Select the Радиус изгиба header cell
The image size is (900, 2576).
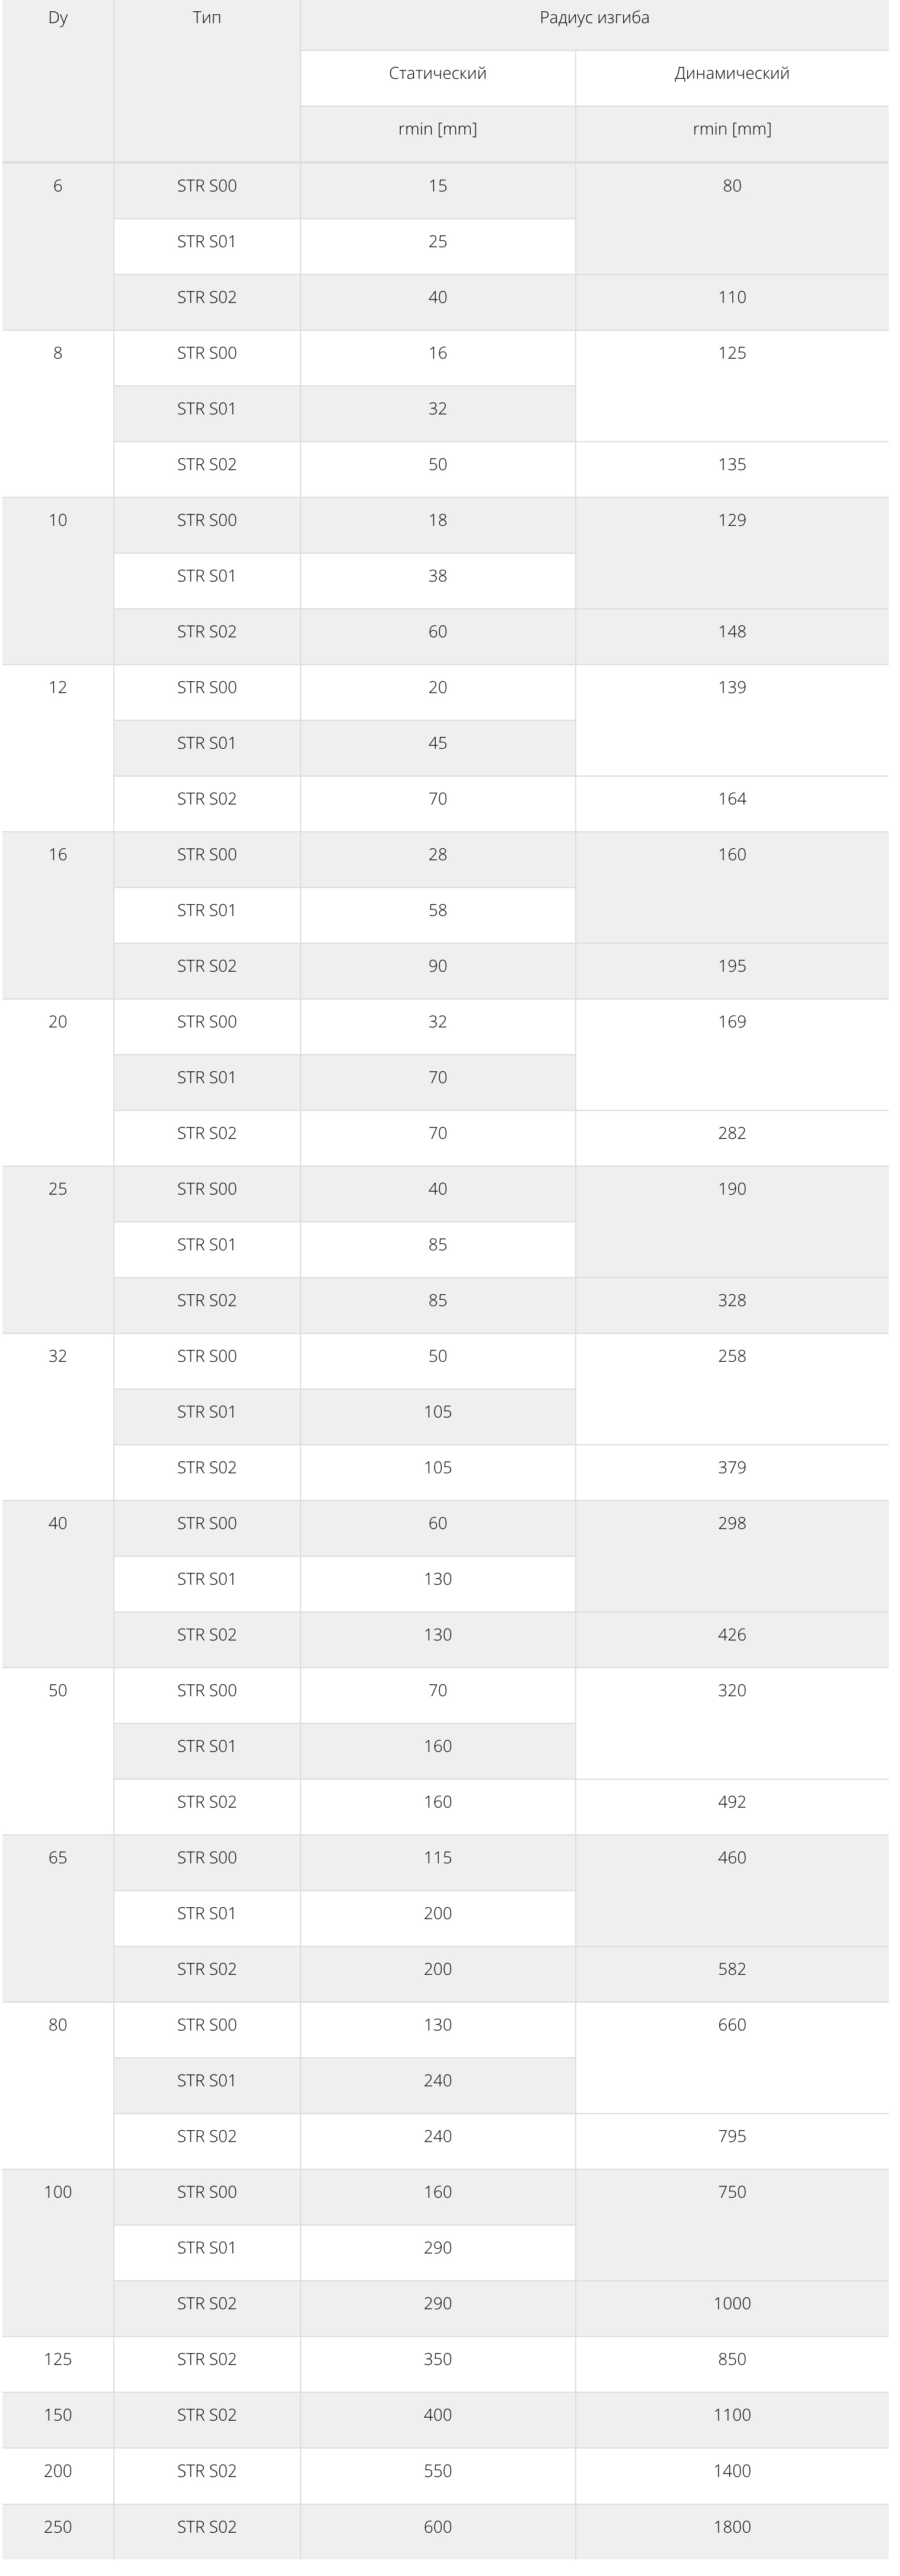594,18
